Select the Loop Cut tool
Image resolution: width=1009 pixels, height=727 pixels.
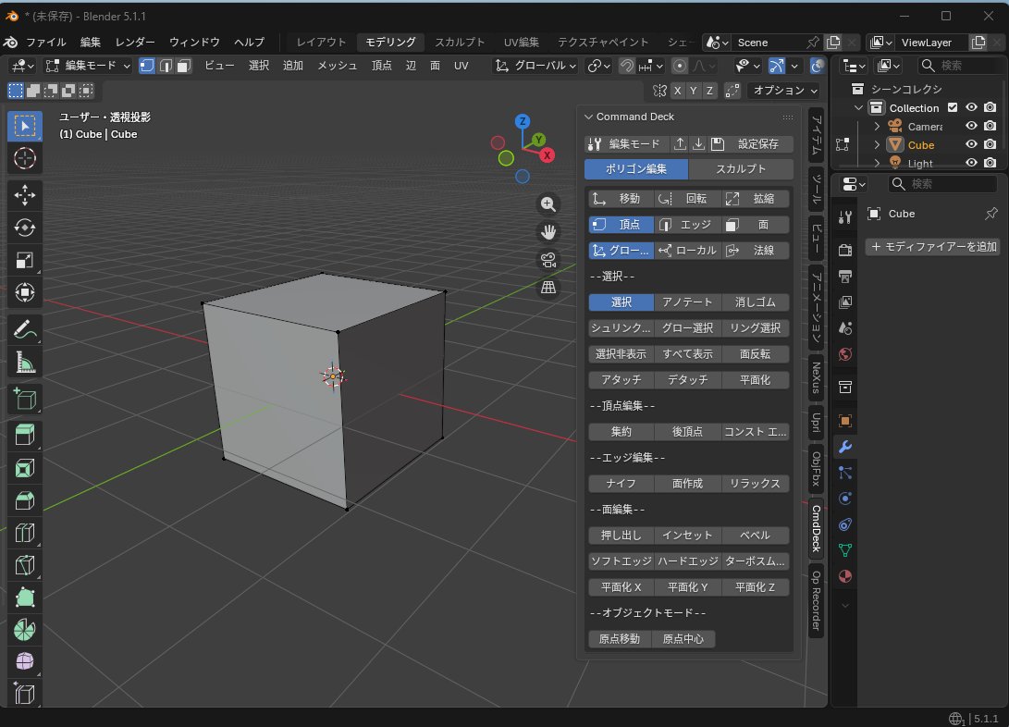tap(24, 532)
